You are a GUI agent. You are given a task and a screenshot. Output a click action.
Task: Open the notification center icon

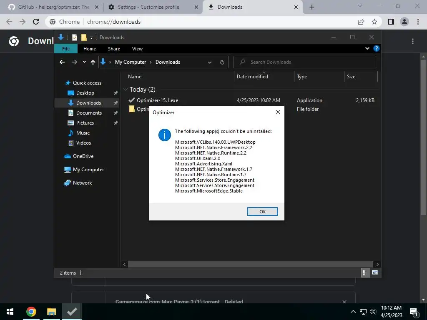tap(414, 312)
